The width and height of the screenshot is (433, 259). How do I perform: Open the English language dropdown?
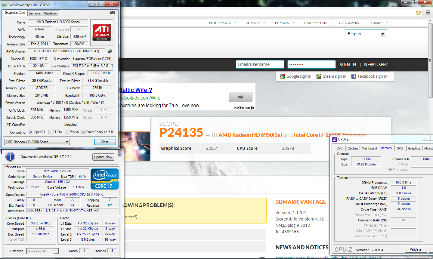[366, 34]
